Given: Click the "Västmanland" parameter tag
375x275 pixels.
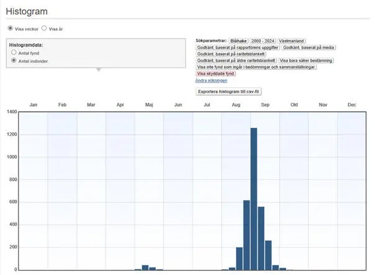Looking at the screenshot, I should click(x=291, y=40).
